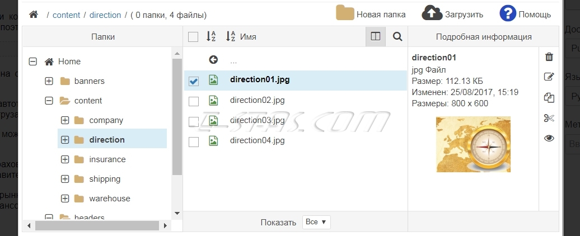
Task: Go back up via the arrow icon
Action: pos(213,59)
